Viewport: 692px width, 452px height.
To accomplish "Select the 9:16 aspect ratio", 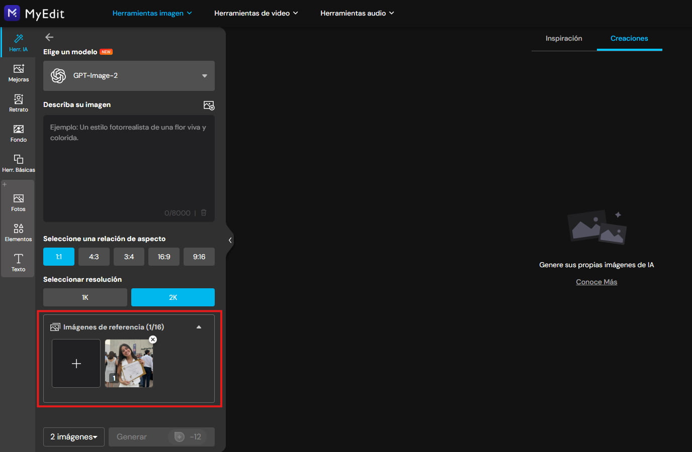I will tap(199, 257).
